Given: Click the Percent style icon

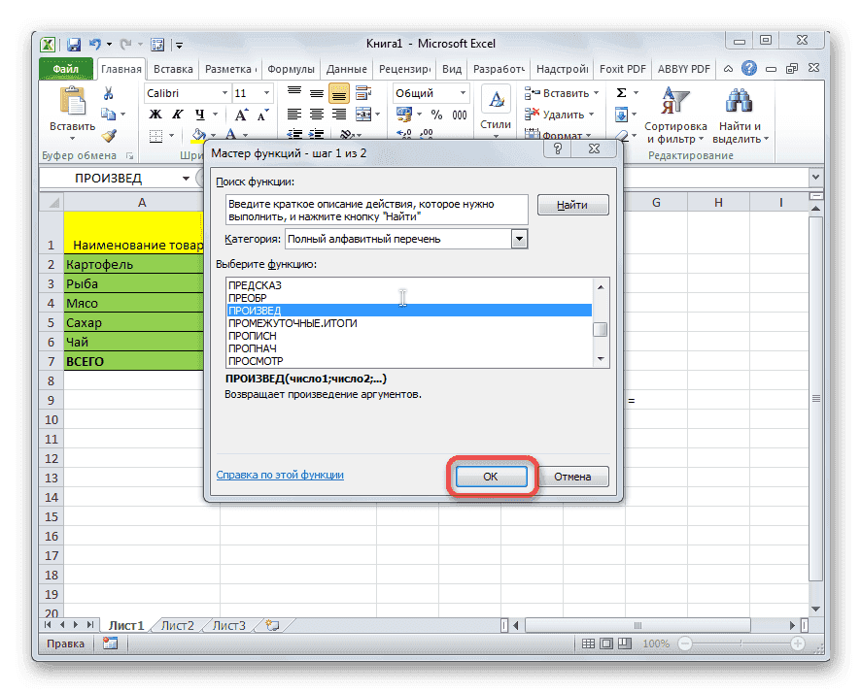Looking at the screenshot, I should 436,113.
